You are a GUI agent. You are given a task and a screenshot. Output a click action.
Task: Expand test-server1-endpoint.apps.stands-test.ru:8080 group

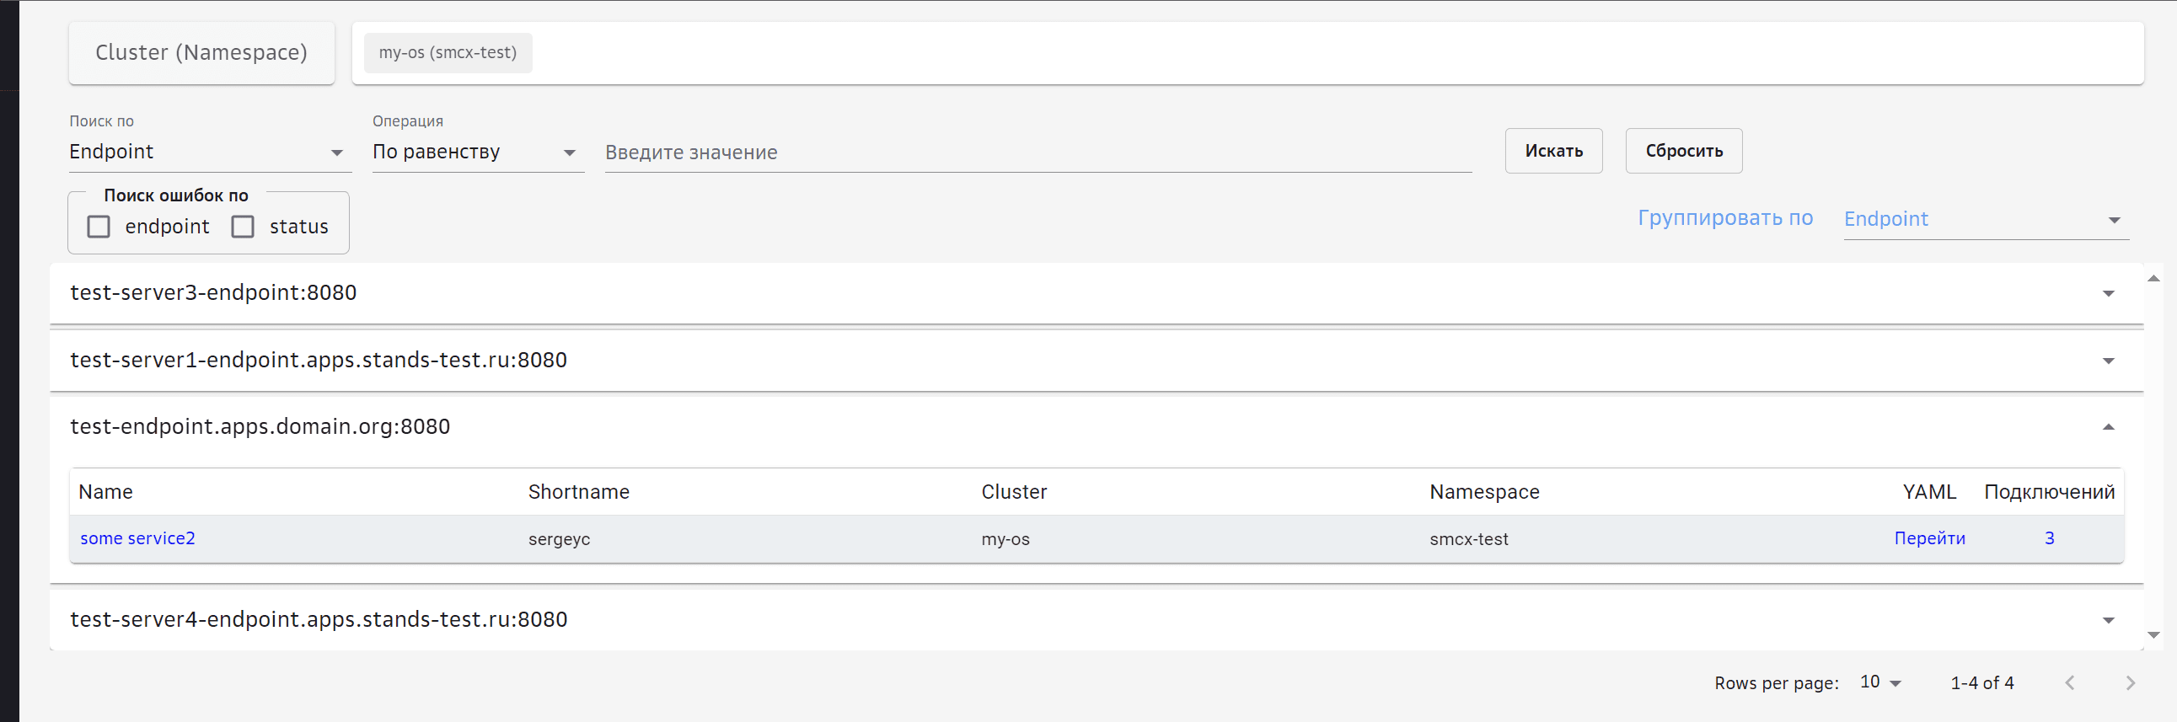[2108, 361]
